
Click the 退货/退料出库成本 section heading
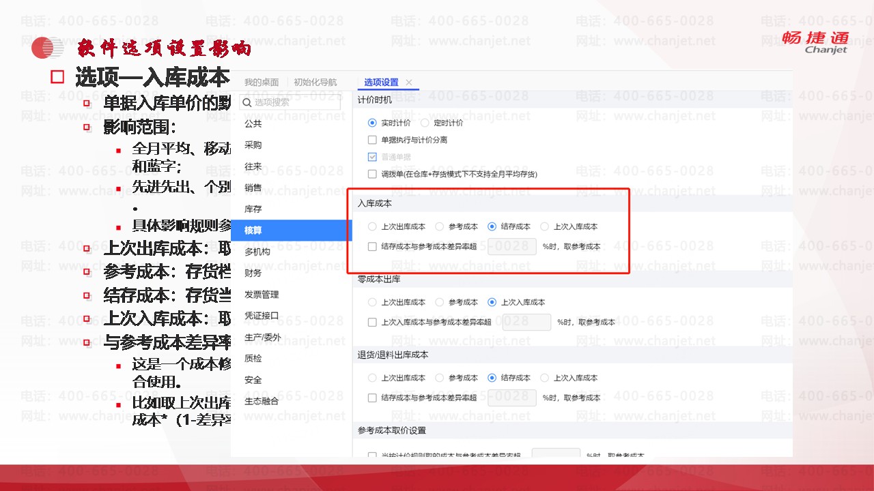click(x=393, y=355)
